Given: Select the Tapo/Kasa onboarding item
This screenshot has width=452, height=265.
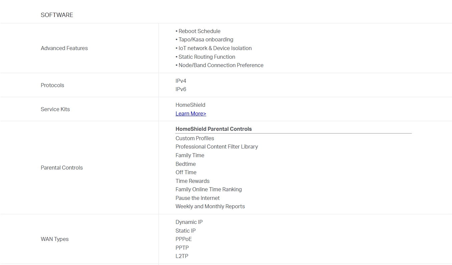Looking at the screenshot, I should point(206,39).
